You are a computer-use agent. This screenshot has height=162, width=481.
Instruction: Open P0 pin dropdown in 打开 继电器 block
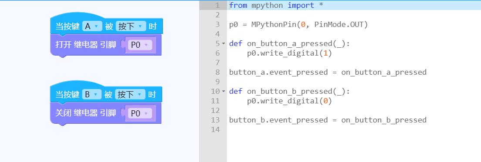[140, 45]
